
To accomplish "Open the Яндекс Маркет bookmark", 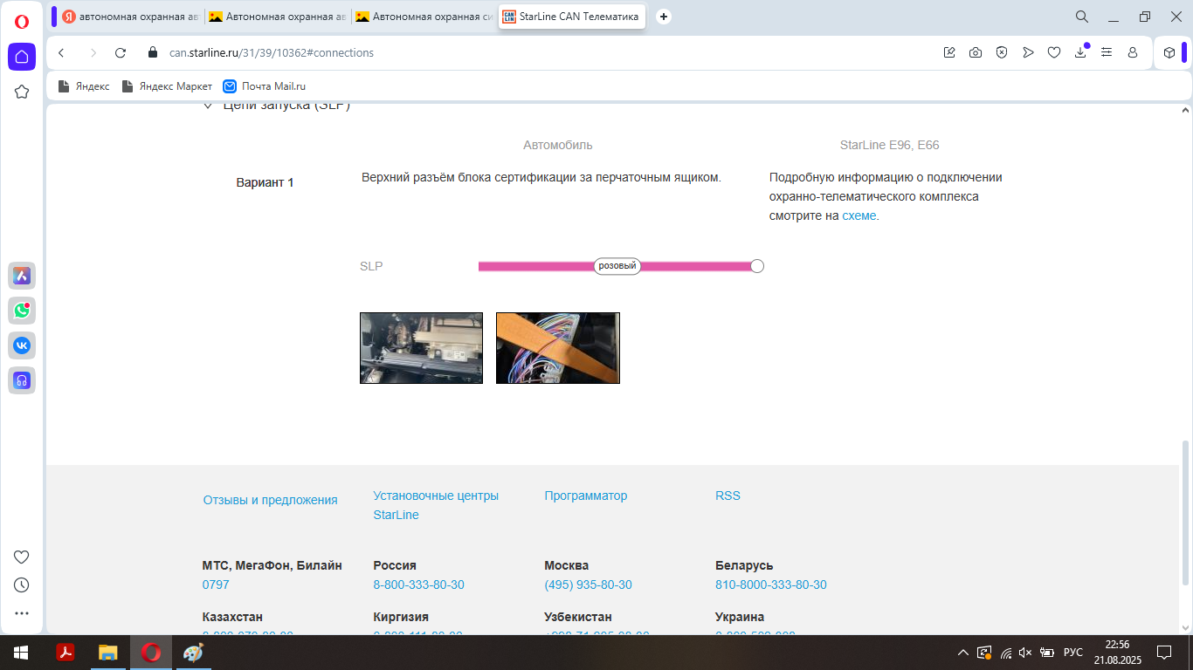I will click(x=167, y=86).
